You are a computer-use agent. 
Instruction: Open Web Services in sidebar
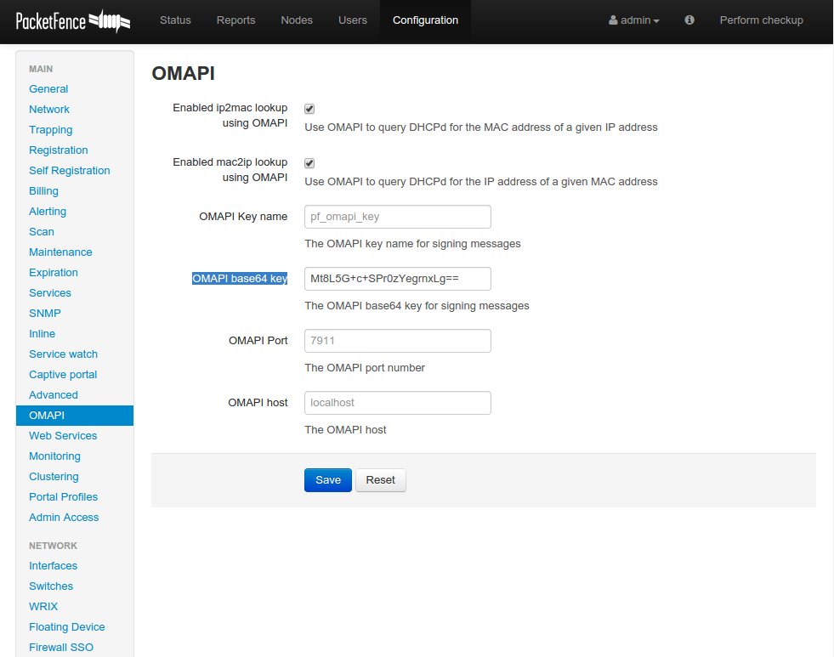63,436
